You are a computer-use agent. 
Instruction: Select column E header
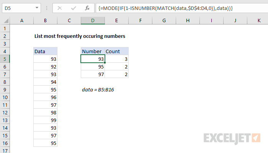pyautogui.click(x=116, y=21)
